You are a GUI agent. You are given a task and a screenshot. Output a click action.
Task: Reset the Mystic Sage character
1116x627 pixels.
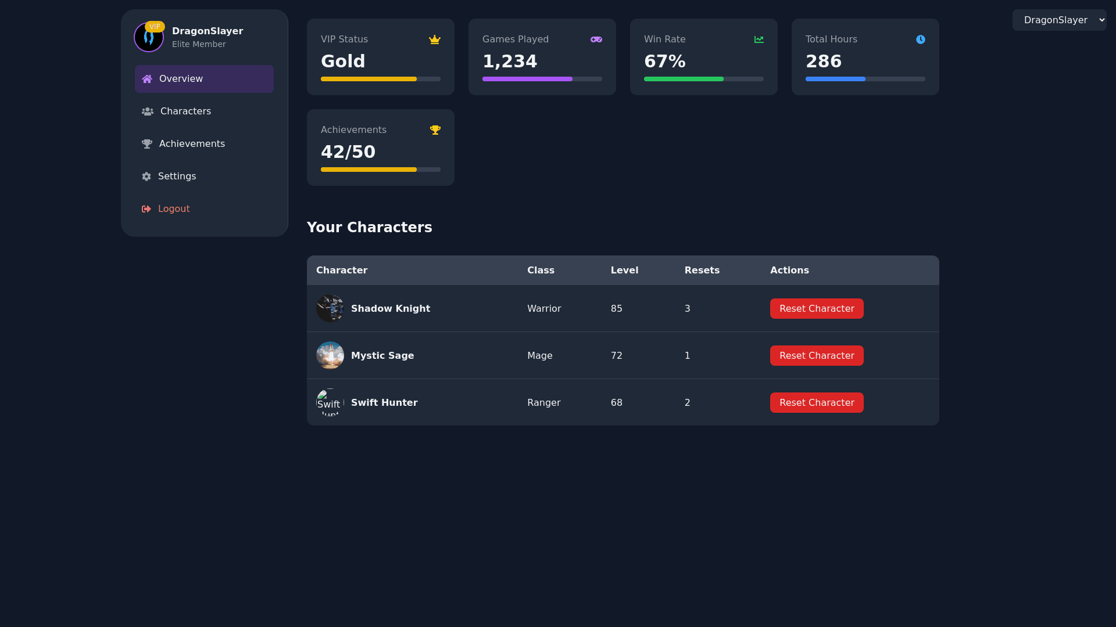pyautogui.click(x=817, y=356)
